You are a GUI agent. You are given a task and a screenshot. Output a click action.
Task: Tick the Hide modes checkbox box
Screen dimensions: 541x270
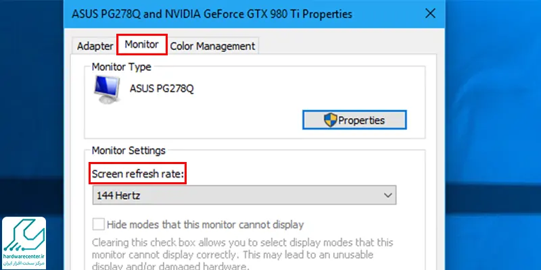[x=98, y=225]
